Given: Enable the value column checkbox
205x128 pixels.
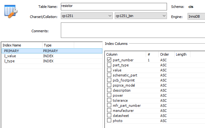Looking at the screenshot, I should pos(109,70).
